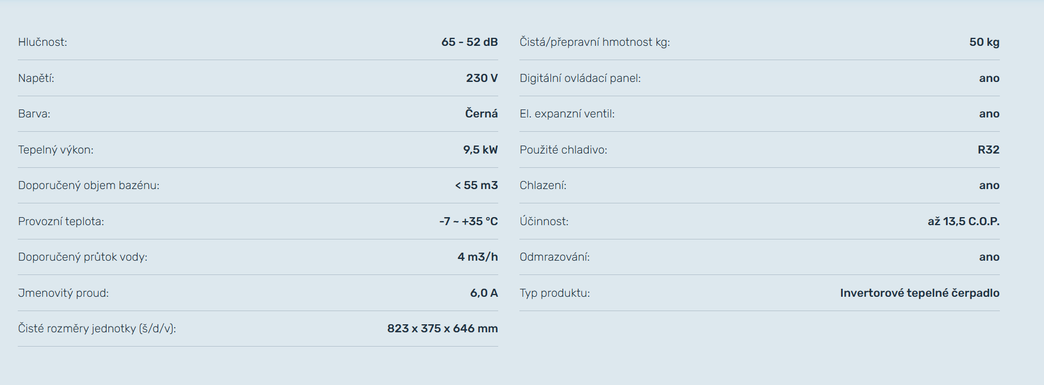
Task: Click the 4 m3/h water flow value
Action: [477, 257]
